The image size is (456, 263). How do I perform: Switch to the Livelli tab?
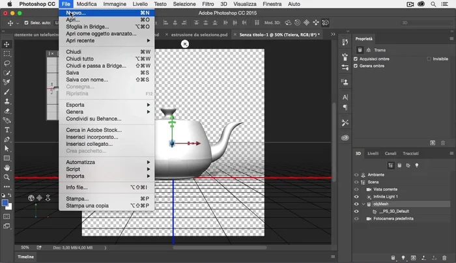click(373, 154)
